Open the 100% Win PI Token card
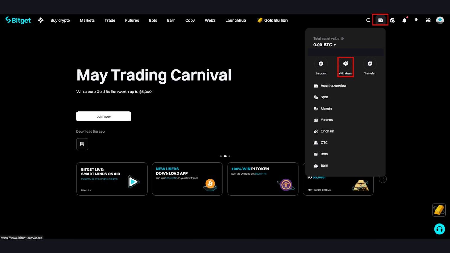Image resolution: width=450 pixels, height=253 pixels. coord(263,179)
